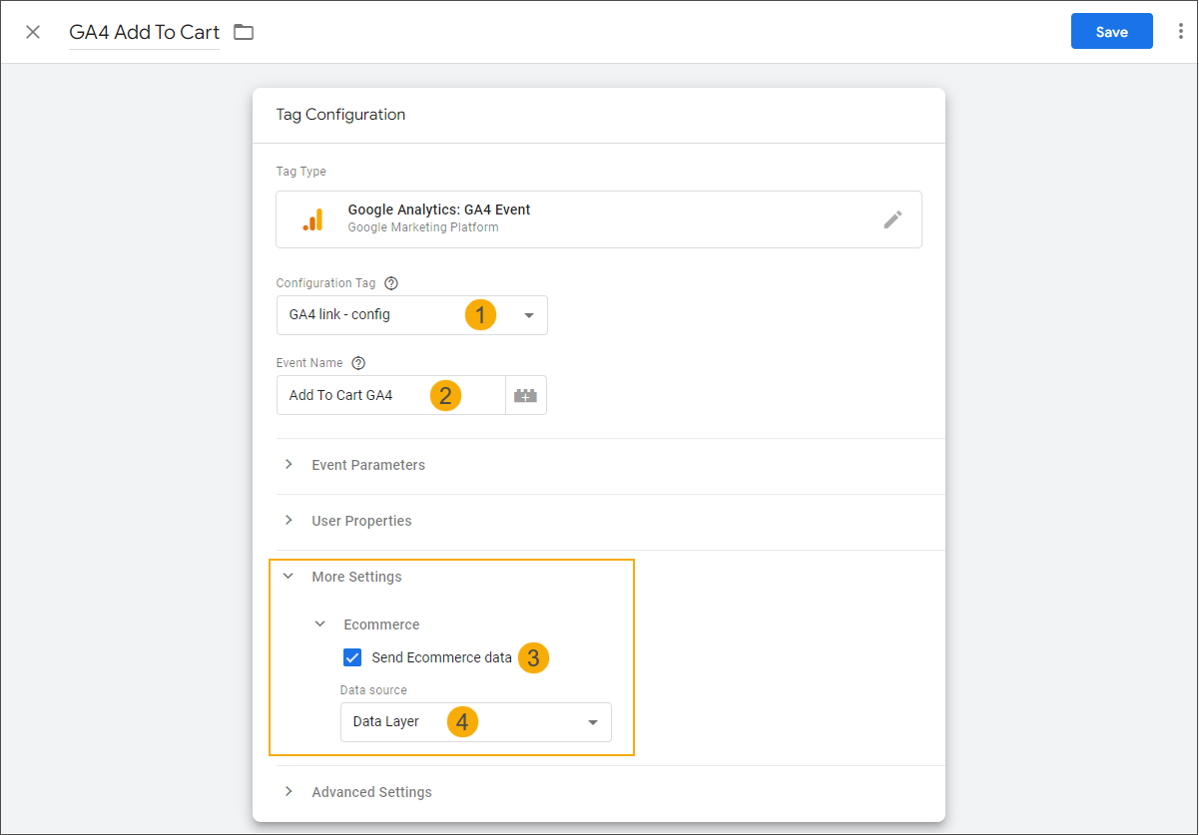Click the Google Analytics GA4 logo icon
The height and width of the screenshot is (835, 1199).
[312, 218]
